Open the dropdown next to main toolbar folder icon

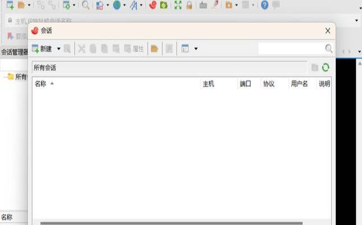[x=29, y=5]
